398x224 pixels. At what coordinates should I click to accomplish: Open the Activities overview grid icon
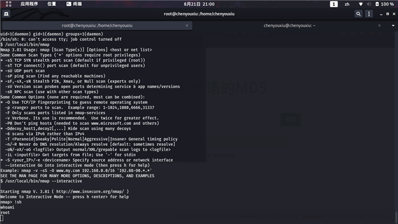point(8,4)
